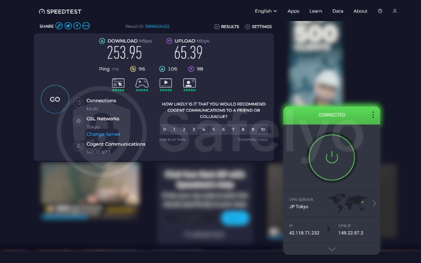
Task: Rate recommendation as 7
Action: coord(233,129)
